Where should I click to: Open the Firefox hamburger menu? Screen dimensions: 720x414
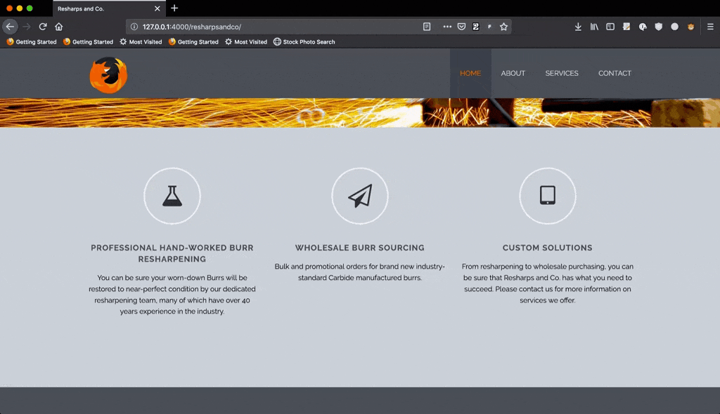pyautogui.click(x=710, y=27)
